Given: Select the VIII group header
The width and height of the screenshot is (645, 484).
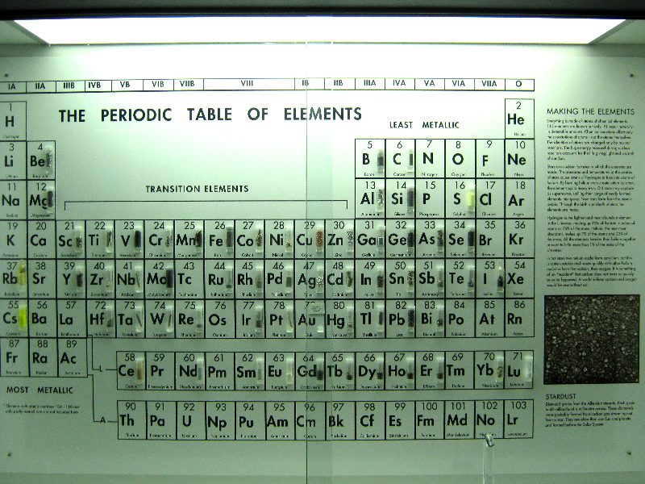Looking at the screenshot, I should (x=246, y=84).
